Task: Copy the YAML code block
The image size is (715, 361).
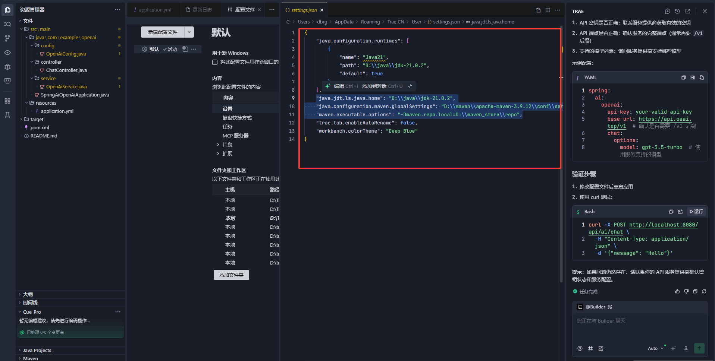Action: pos(684,77)
